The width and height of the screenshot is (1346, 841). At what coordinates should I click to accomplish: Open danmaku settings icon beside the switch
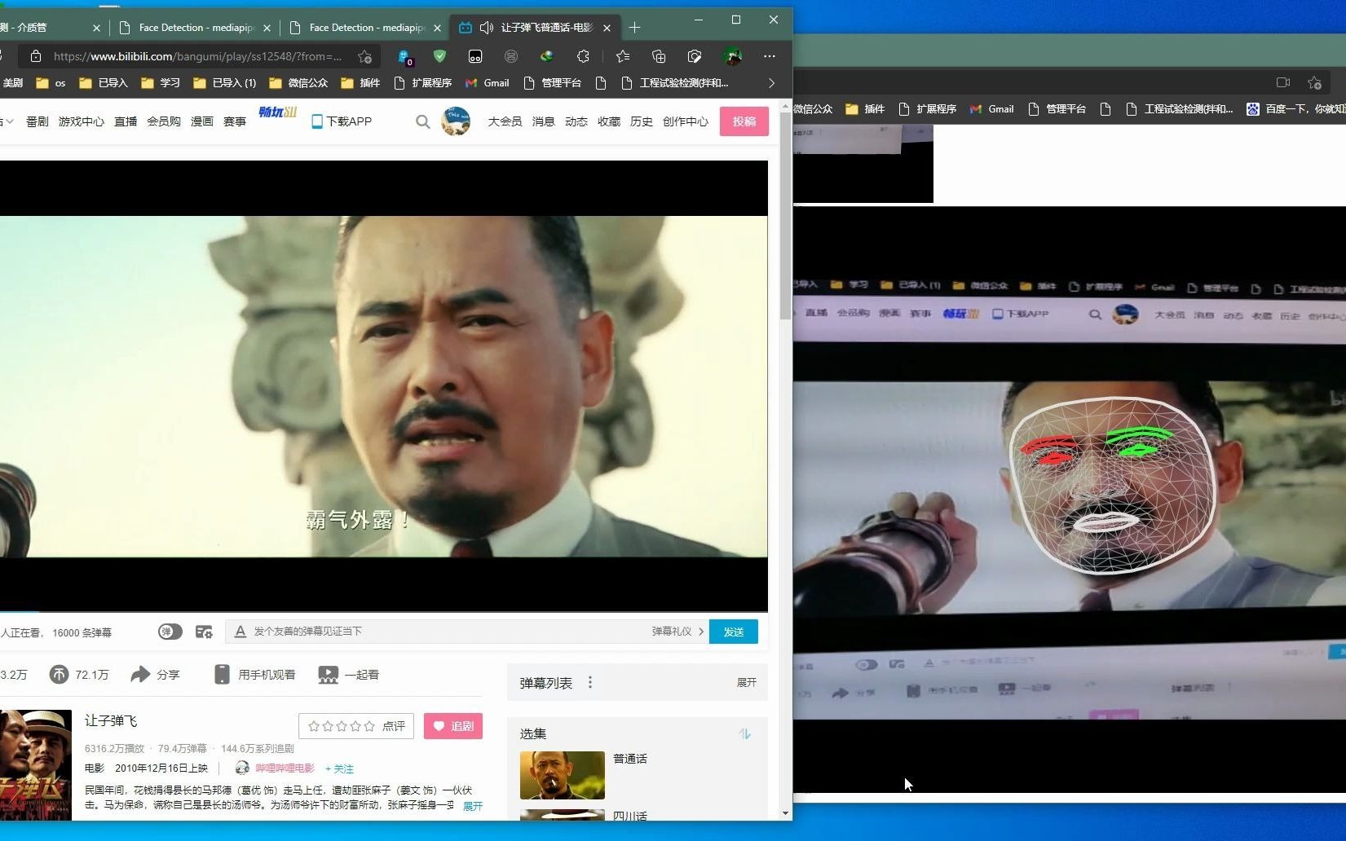point(204,632)
